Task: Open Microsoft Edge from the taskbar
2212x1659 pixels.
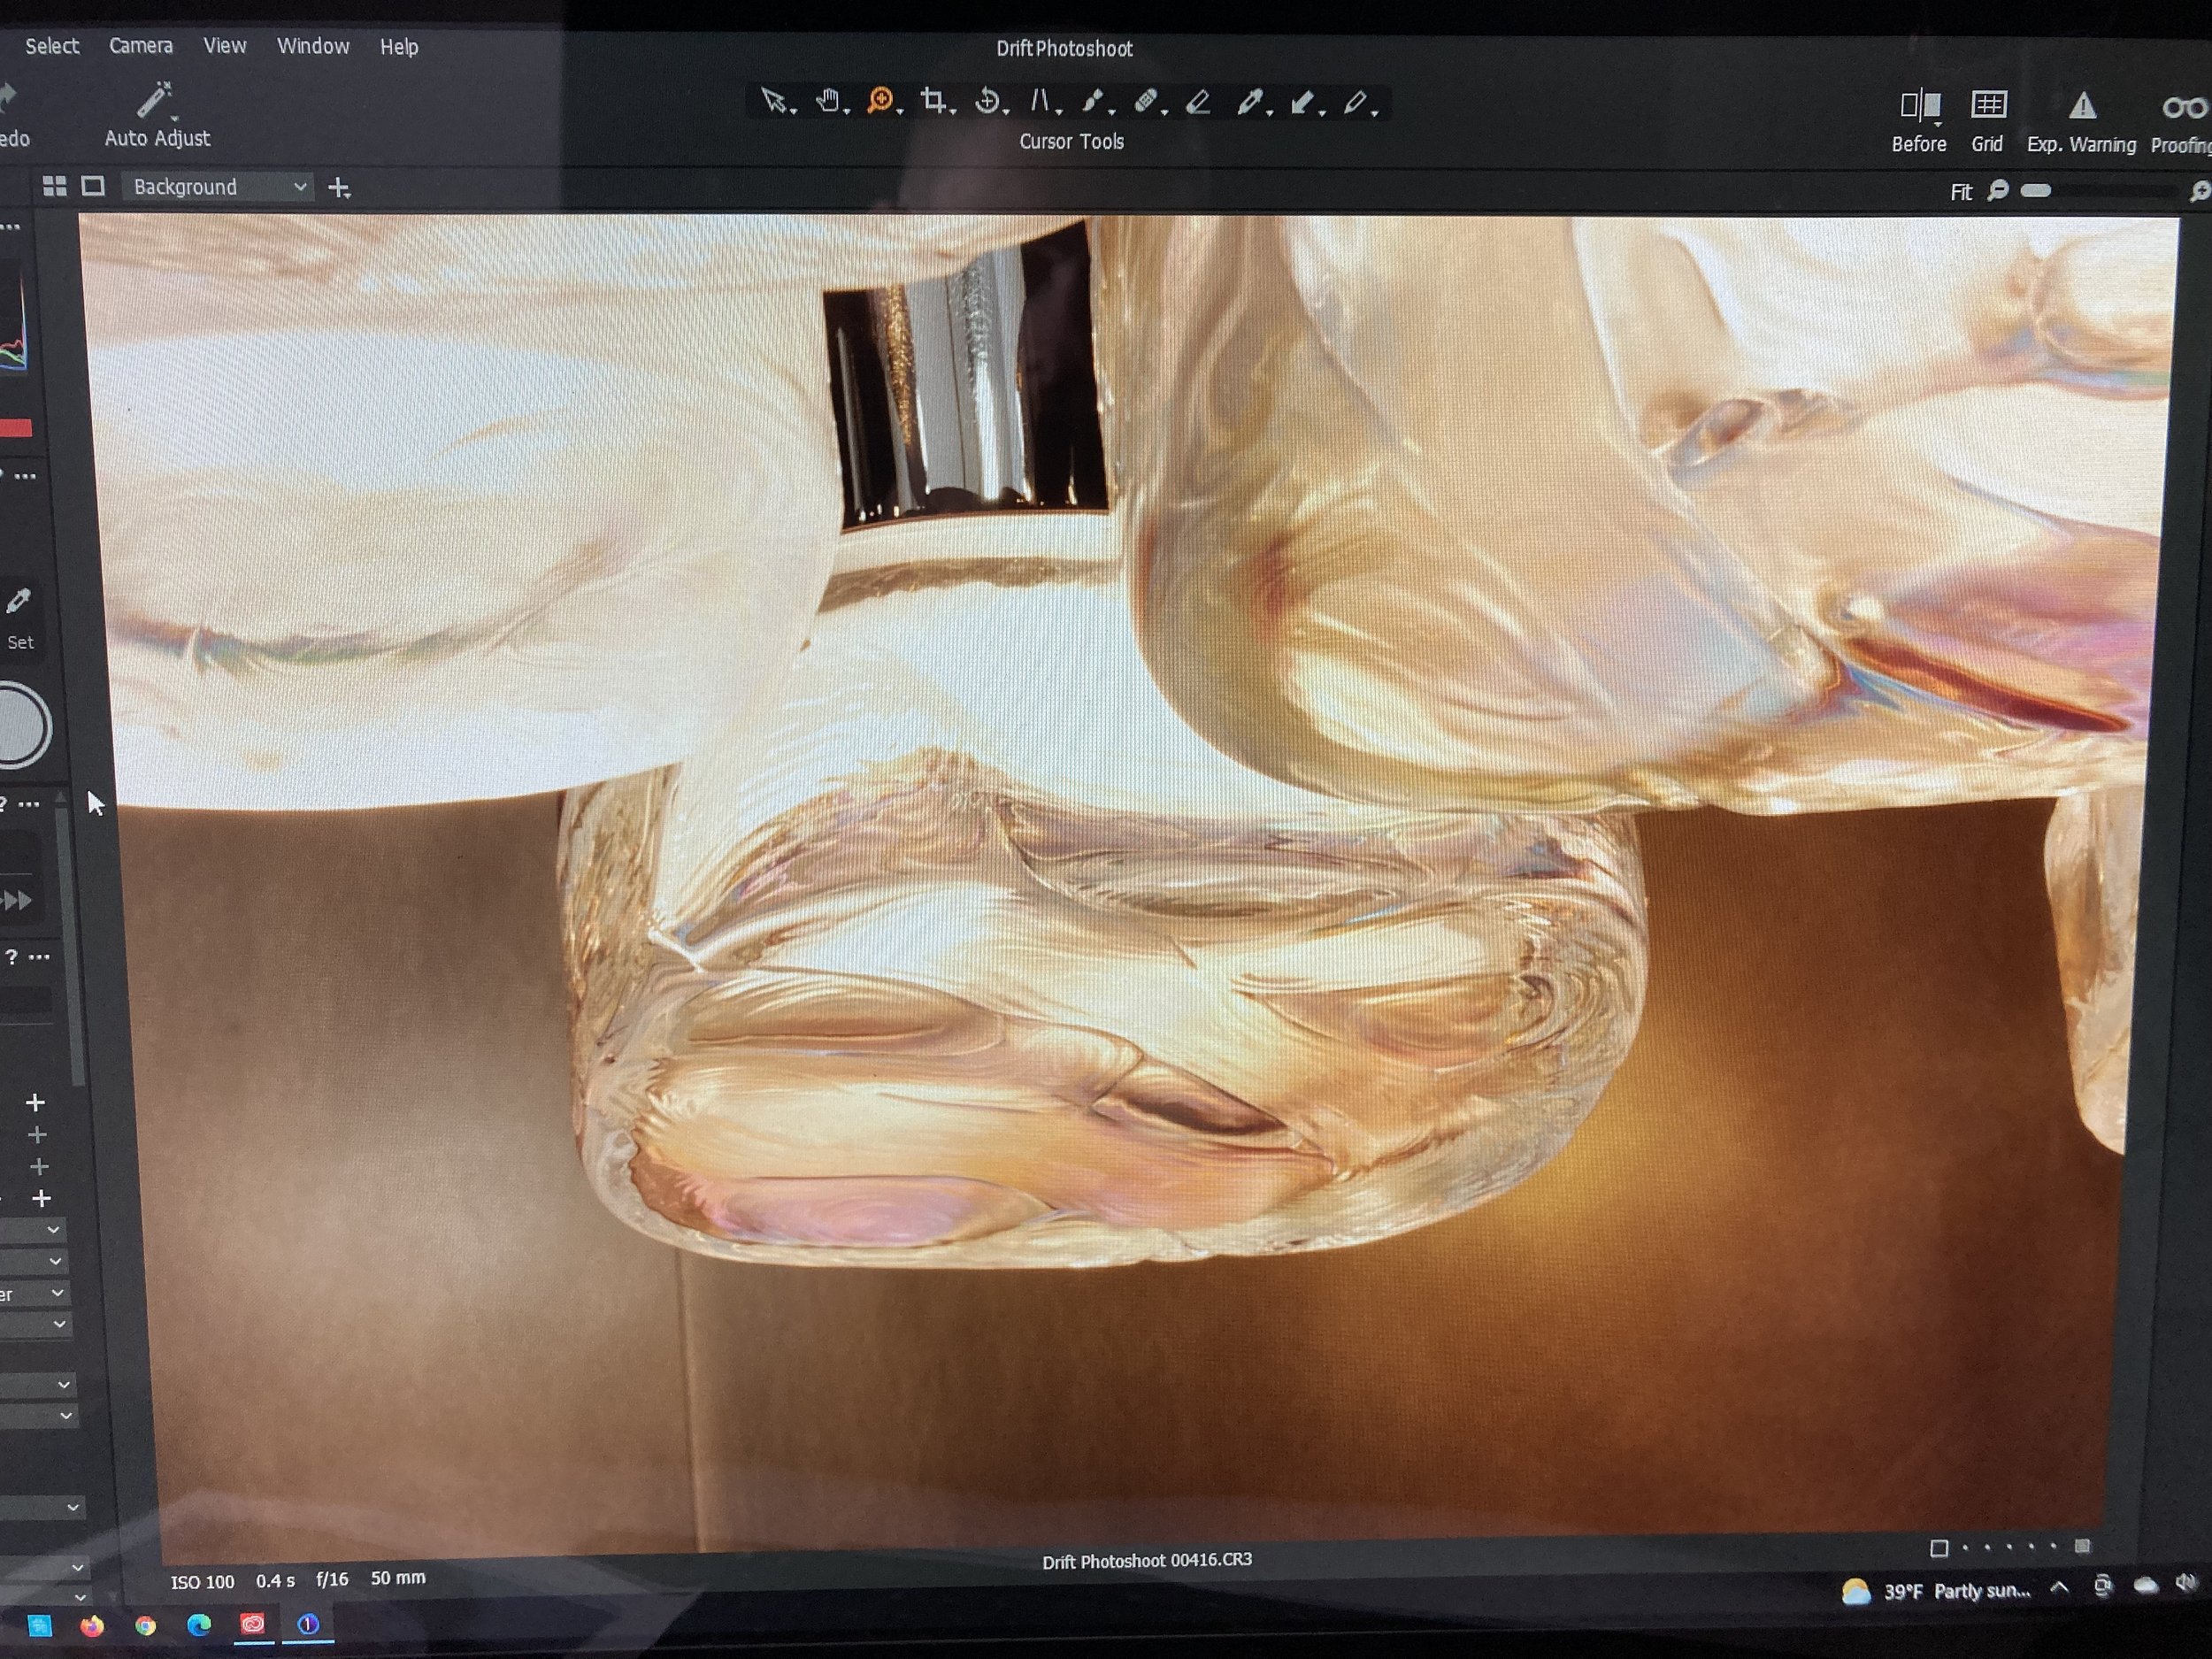Action: 199,1625
